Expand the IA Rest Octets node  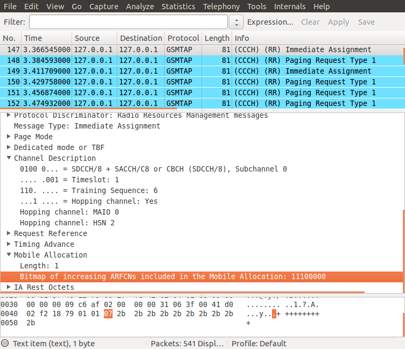[9, 287]
